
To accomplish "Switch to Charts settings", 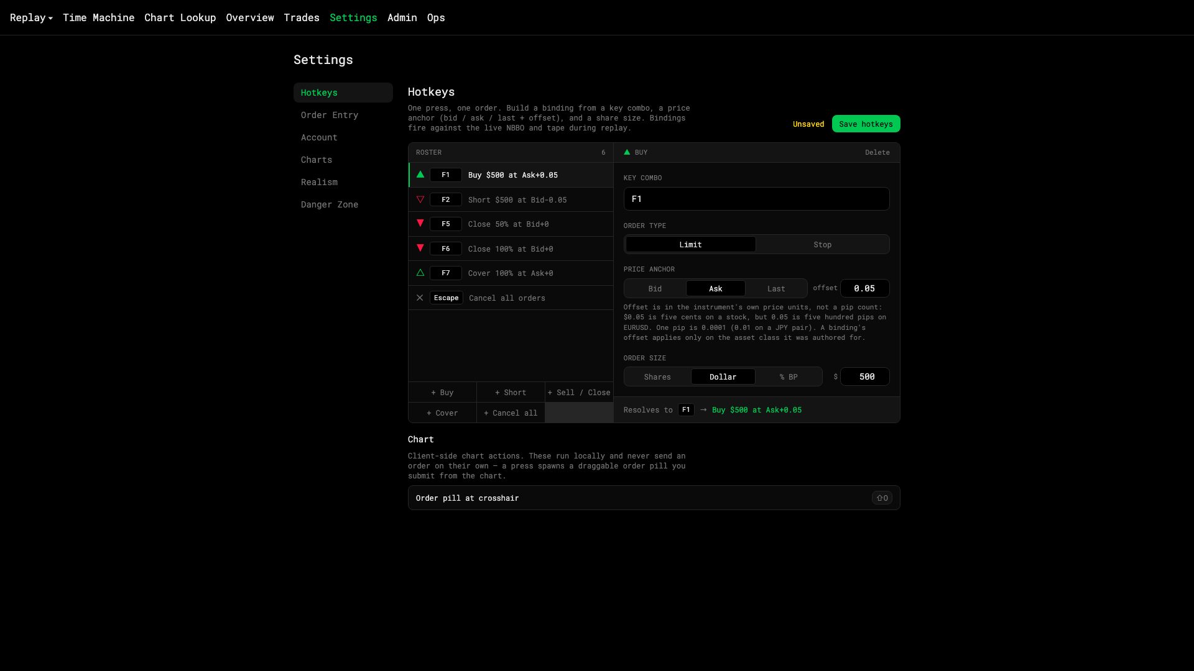I will pos(343,160).
